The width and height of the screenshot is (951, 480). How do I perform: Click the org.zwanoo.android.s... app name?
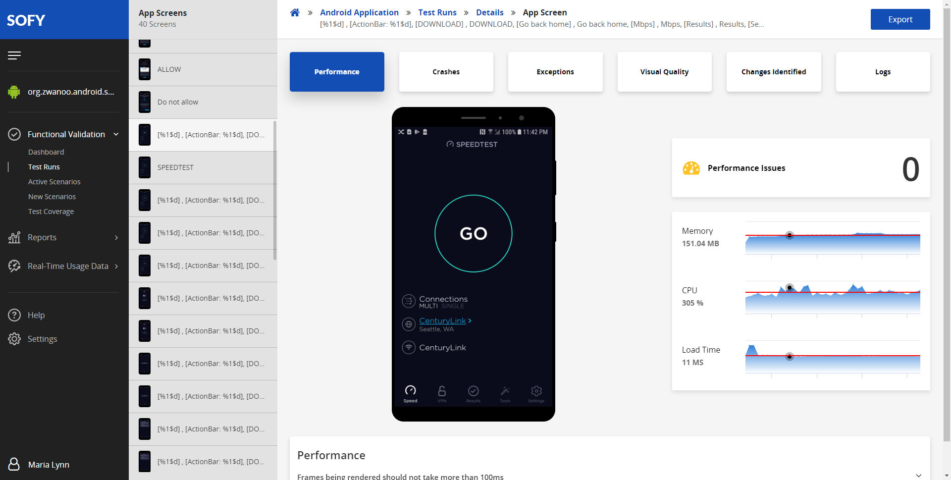(71, 92)
